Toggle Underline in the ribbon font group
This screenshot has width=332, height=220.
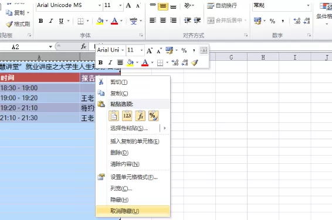click(x=61, y=21)
